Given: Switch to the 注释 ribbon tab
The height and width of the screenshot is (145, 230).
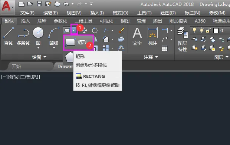Looking at the screenshot, I should click(x=42, y=21).
